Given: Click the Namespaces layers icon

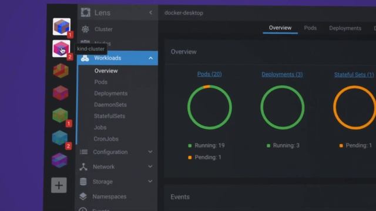Looking at the screenshot, I should pyautogui.click(x=83, y=196).
